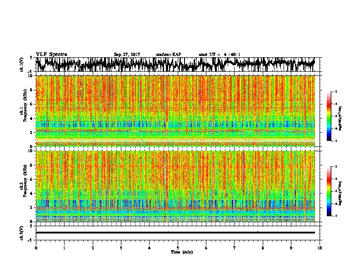This screenshot has height=278, width=360.
Task: Click the "ch.1(V)" axis label
Action: point(21,65)
